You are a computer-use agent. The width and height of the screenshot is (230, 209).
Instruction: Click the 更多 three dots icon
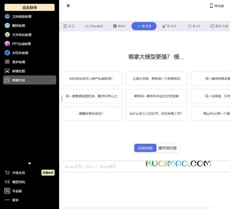(7, 200)
